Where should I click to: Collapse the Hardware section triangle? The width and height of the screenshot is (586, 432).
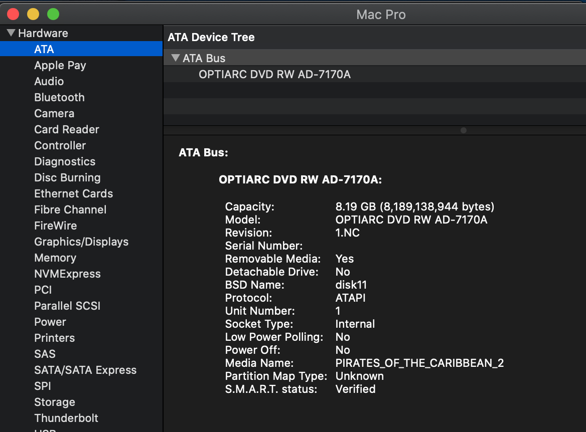tap(11, 33)
